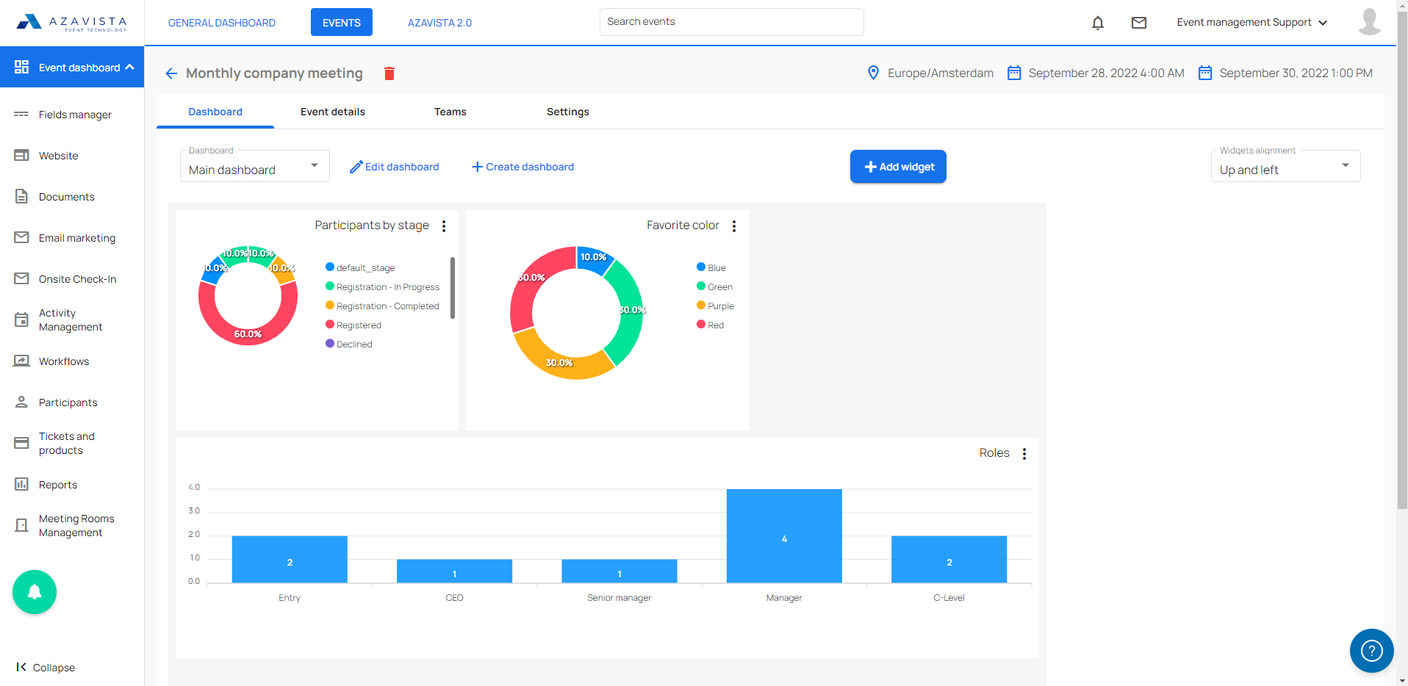The height and width of the screenshot is (686, 1408).
Task: Click the Meeting Rooms Management door icon
Action: pos(21,525)
